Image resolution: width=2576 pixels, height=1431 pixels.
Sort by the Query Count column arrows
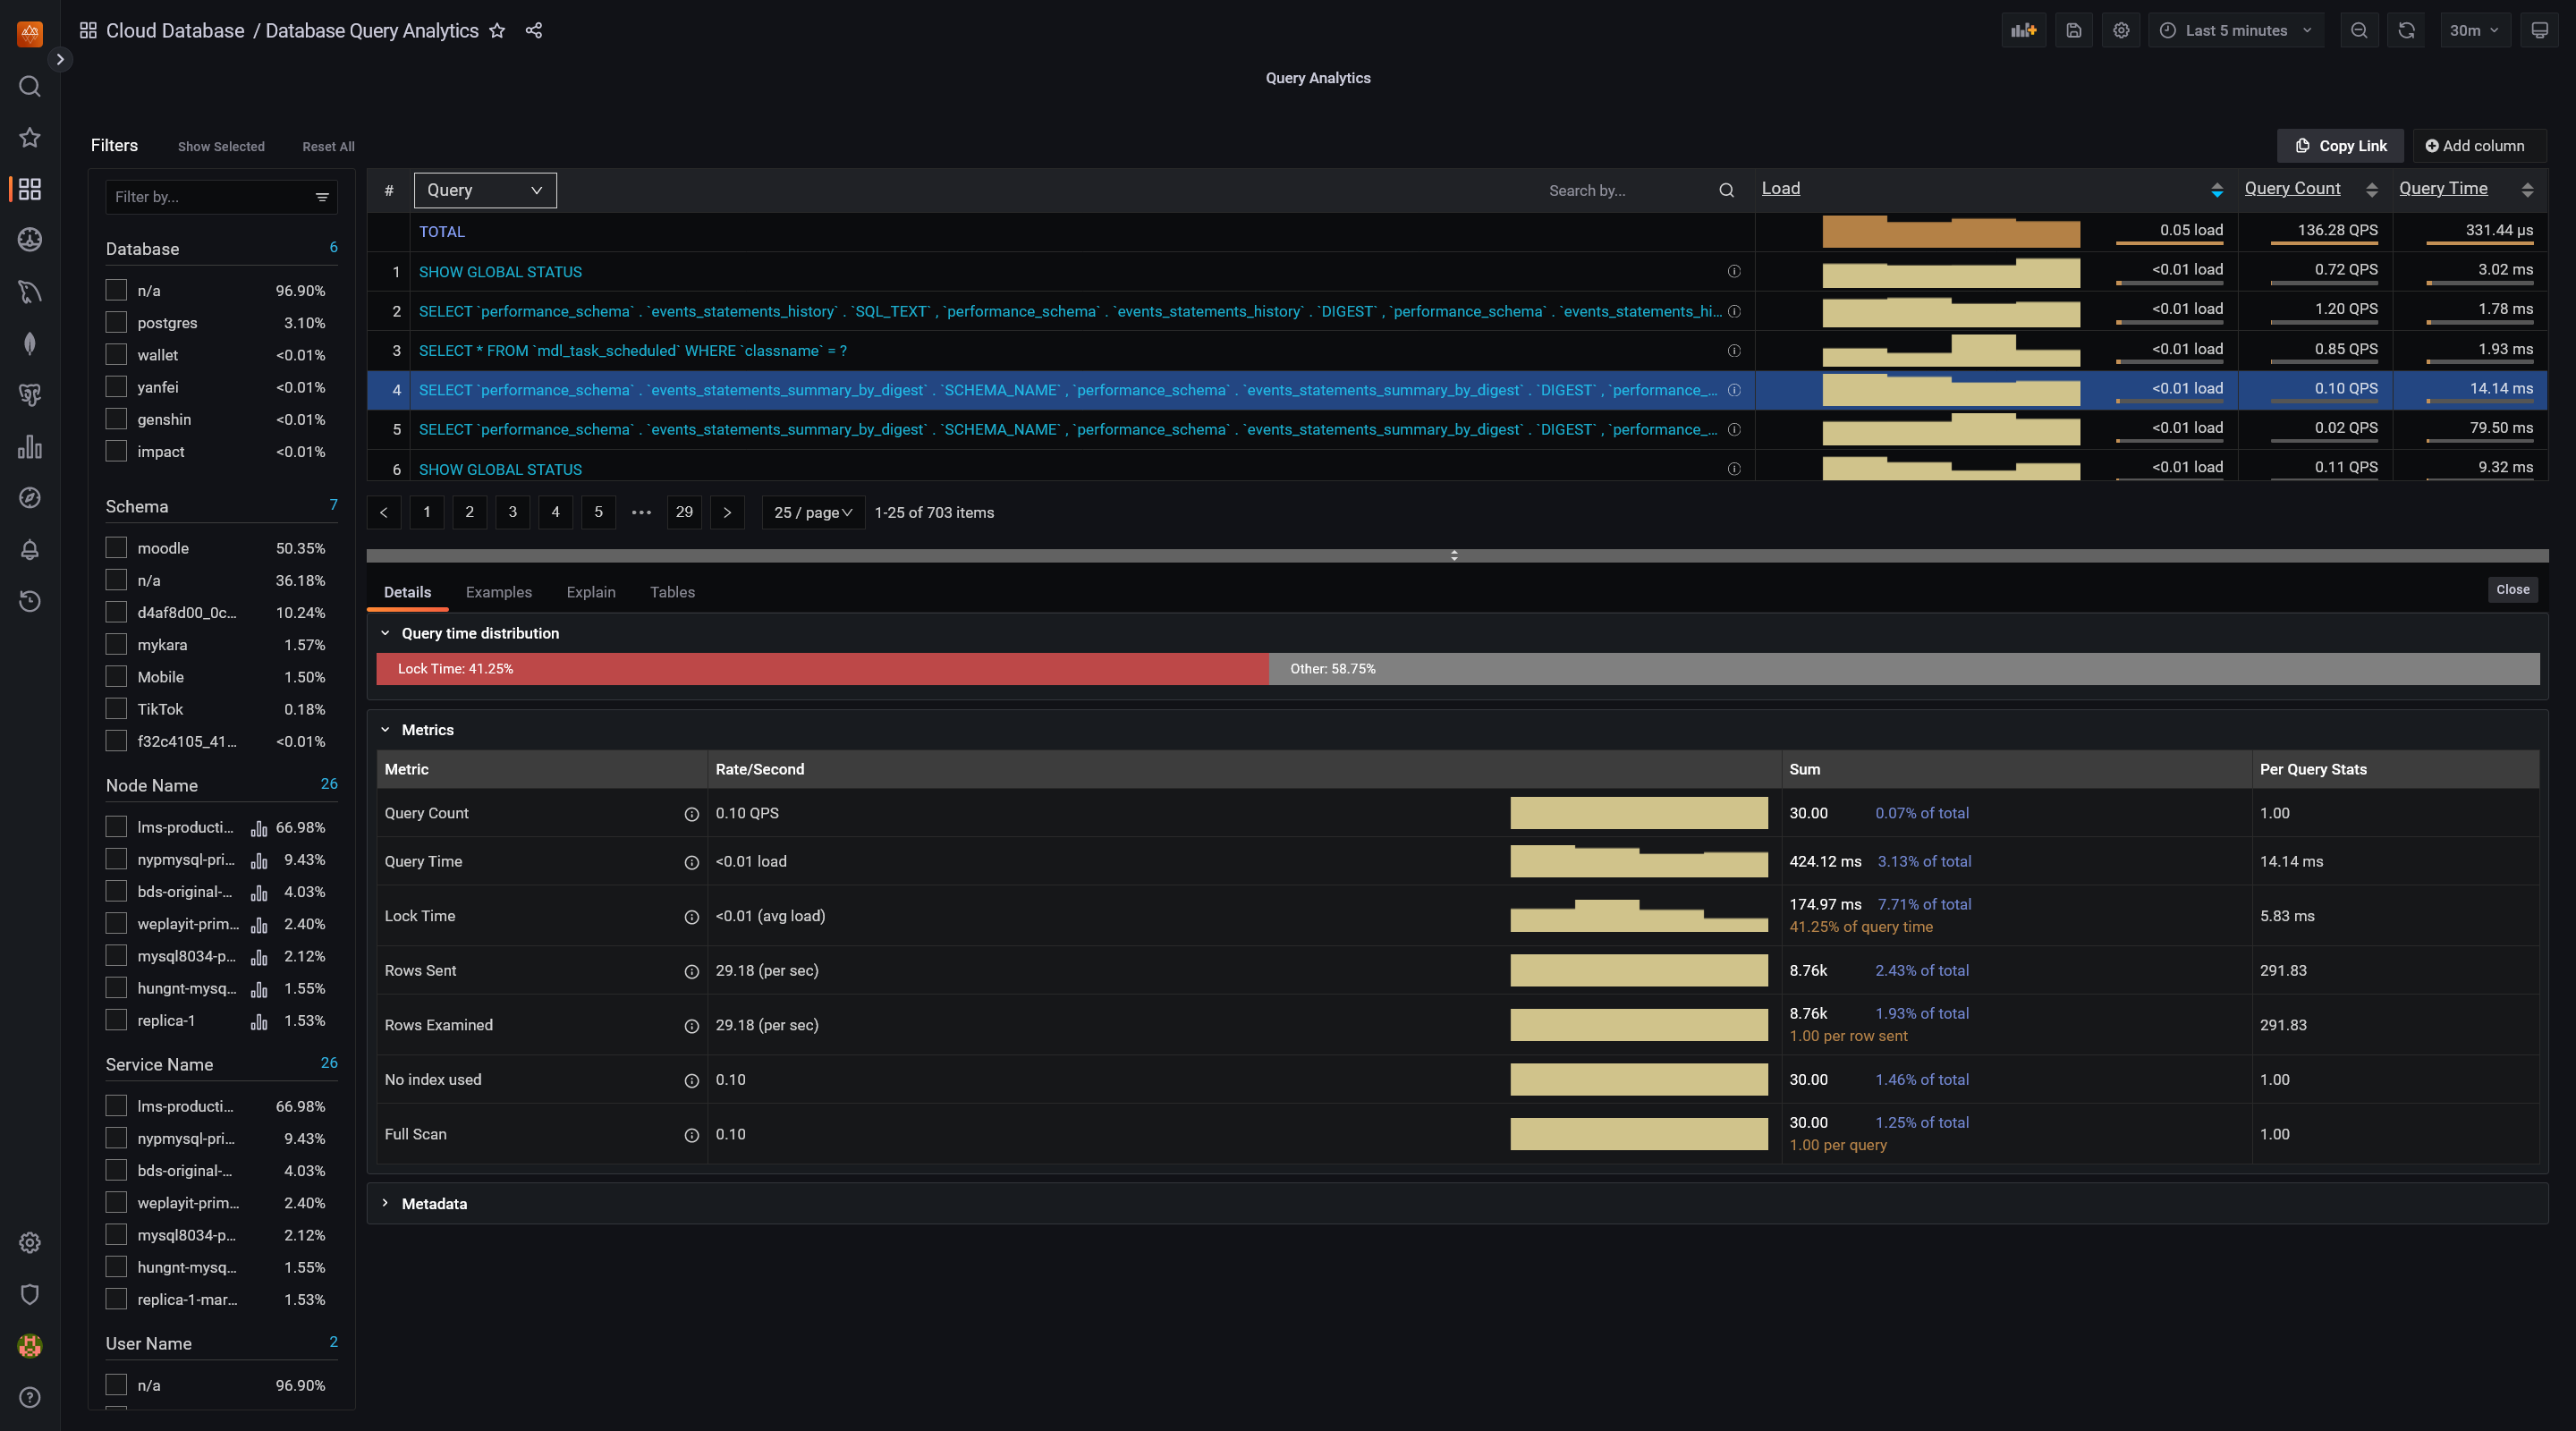coord(2371,190)
